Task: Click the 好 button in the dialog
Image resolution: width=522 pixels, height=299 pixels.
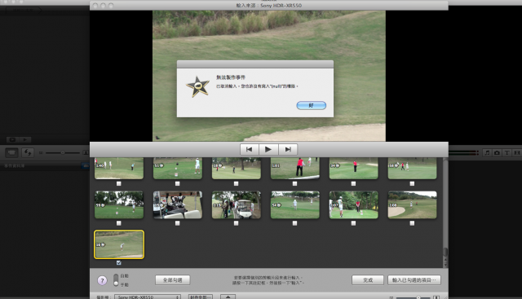Action: click(312, 105)
